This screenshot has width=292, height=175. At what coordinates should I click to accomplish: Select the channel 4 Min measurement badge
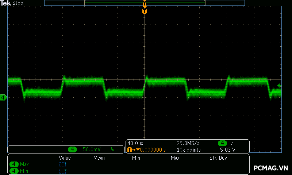14,171
